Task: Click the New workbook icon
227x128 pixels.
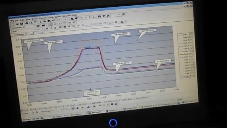Action: pyautogui.click(x=13, y=25)
